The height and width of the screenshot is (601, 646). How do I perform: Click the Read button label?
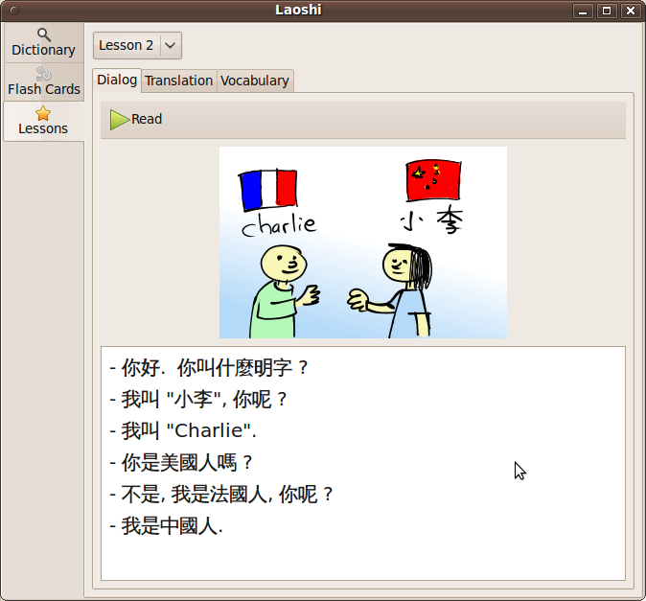[x=147, y=119]
